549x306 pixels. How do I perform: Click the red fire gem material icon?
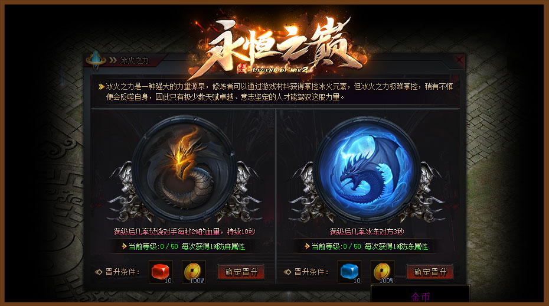click(x=161, y=272)
